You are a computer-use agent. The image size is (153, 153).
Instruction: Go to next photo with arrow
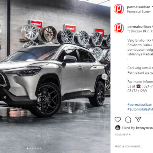[104, 76]
